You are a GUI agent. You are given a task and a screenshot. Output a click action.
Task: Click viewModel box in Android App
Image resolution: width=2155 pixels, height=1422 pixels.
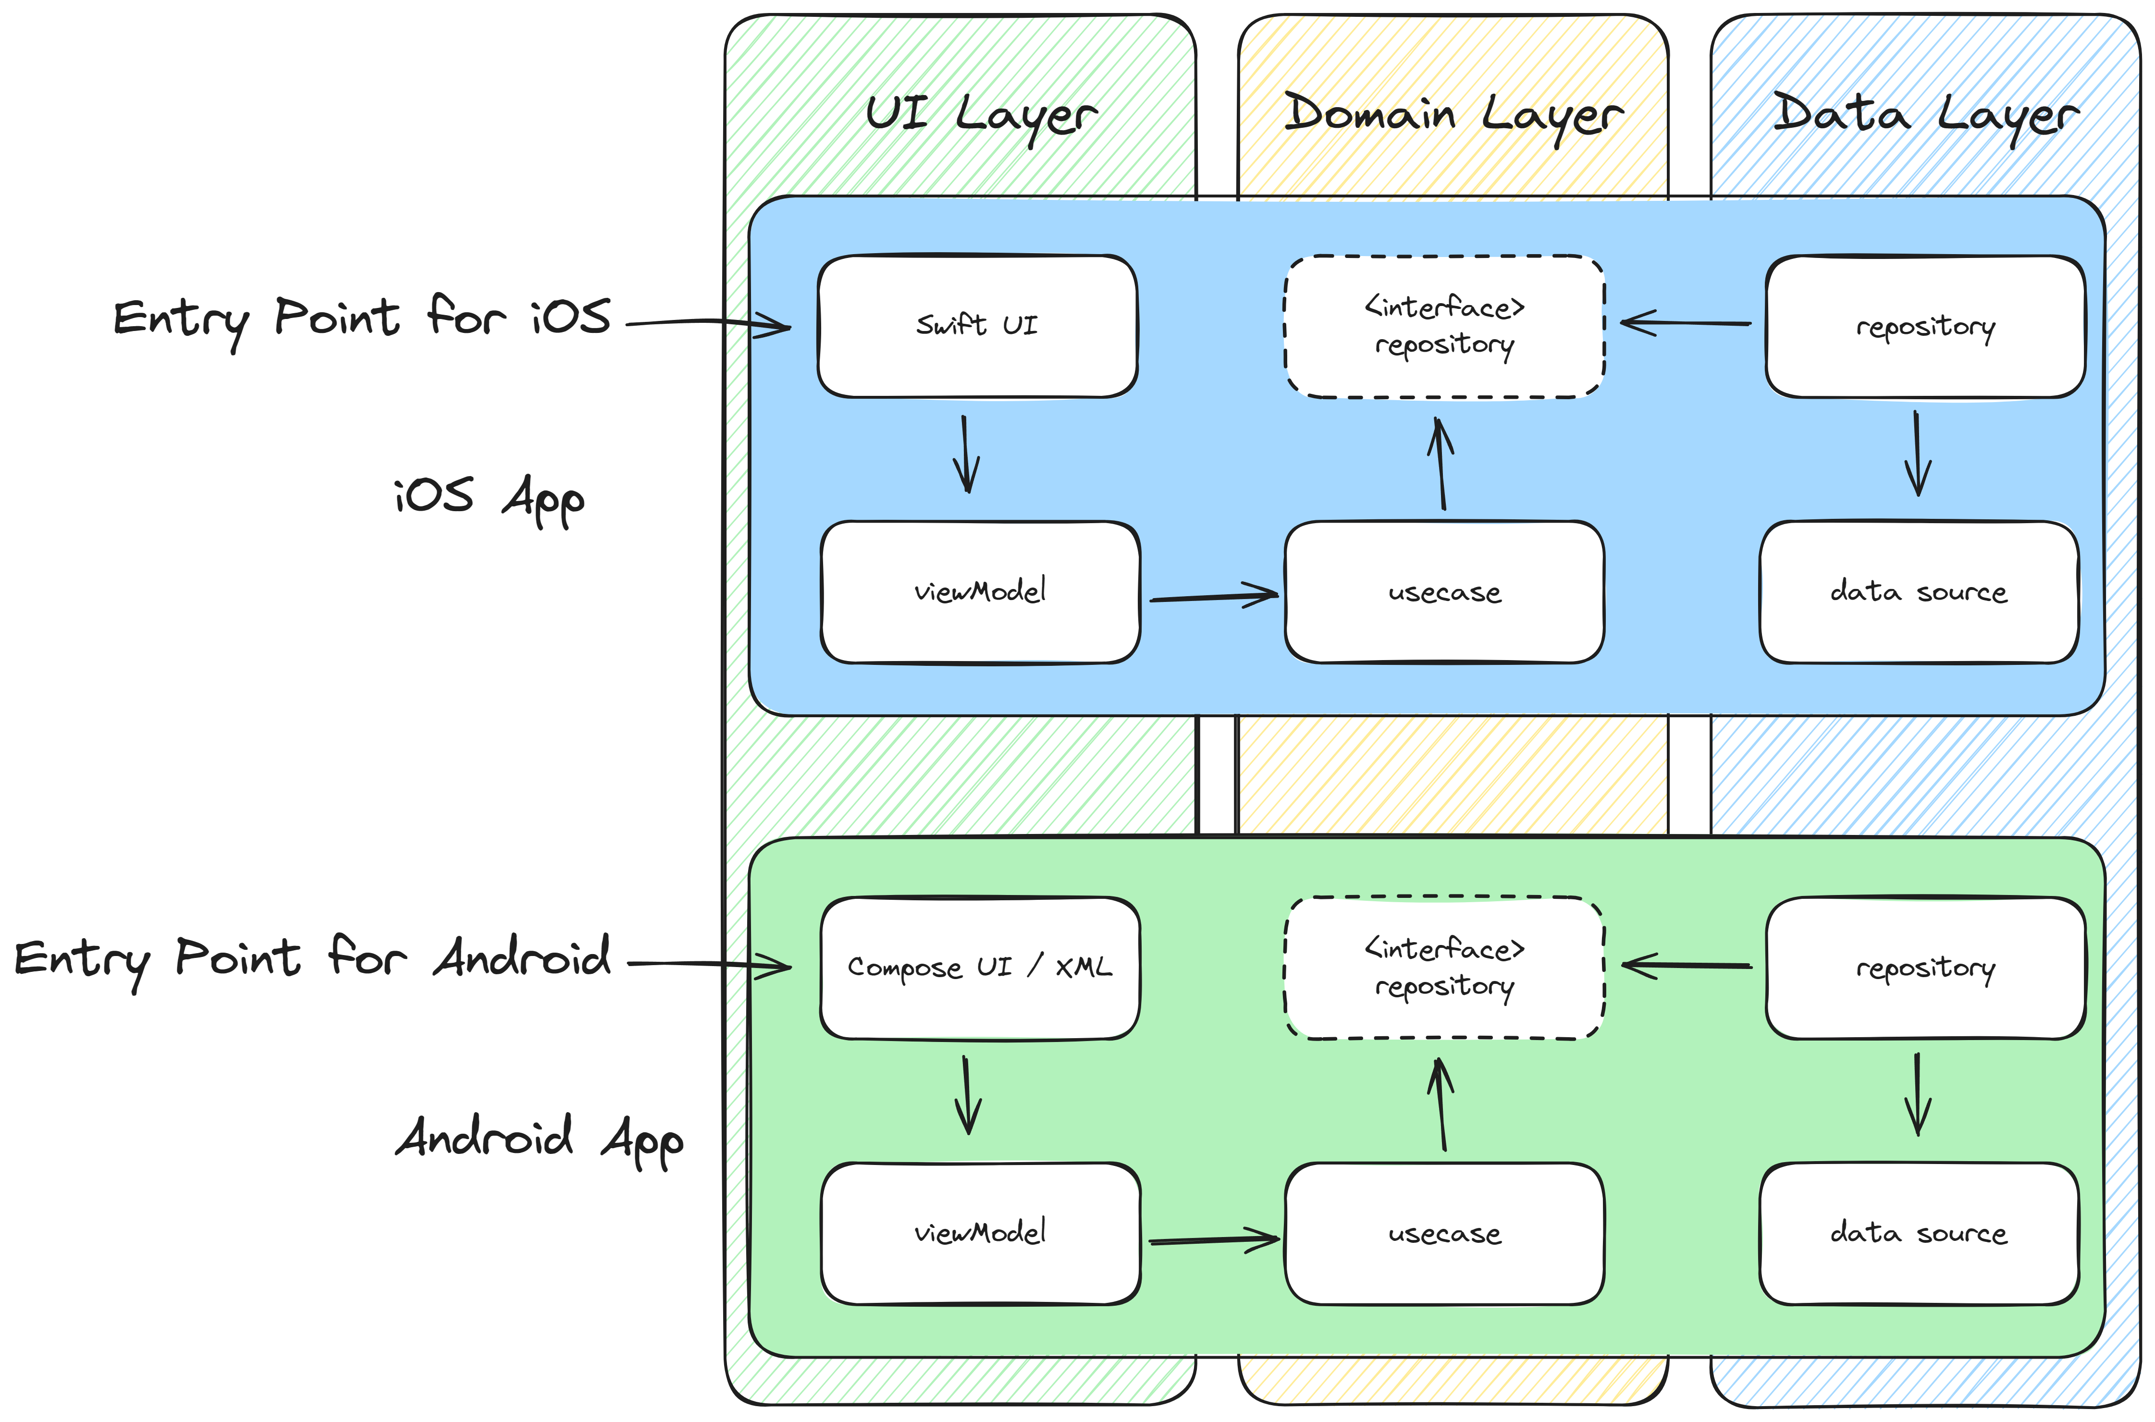pos(981,1233)
